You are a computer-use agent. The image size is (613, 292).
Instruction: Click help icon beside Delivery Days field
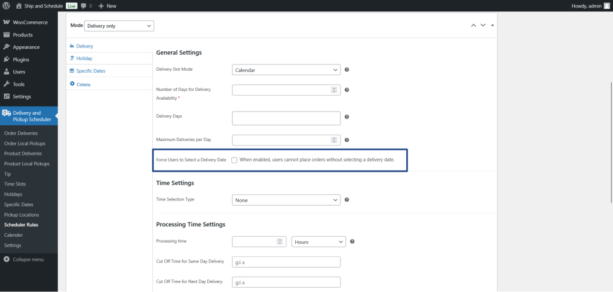pyautogui.click(x=347, y=117)
